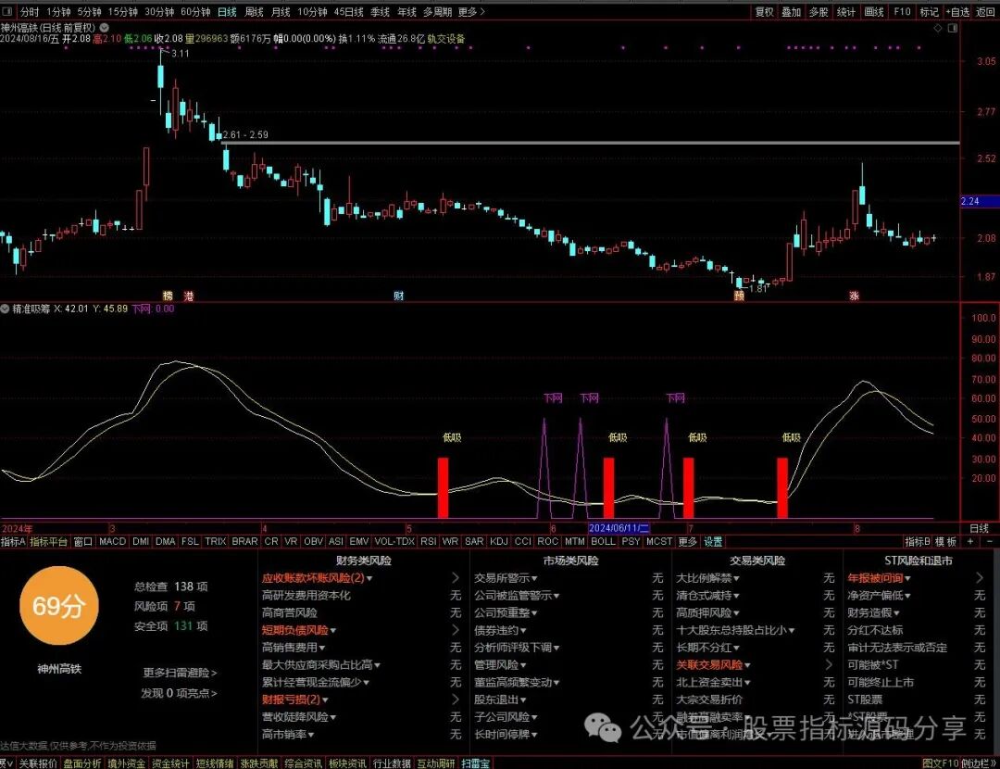The width and height of the screenshot is (1000, 769).
Task: Click the round dropdown icon beside 神州高铁 title
Action: click(104, 28)
